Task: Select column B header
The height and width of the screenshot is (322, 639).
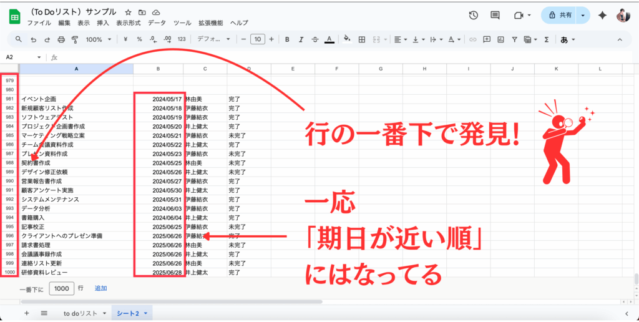Action: point(158,69)
